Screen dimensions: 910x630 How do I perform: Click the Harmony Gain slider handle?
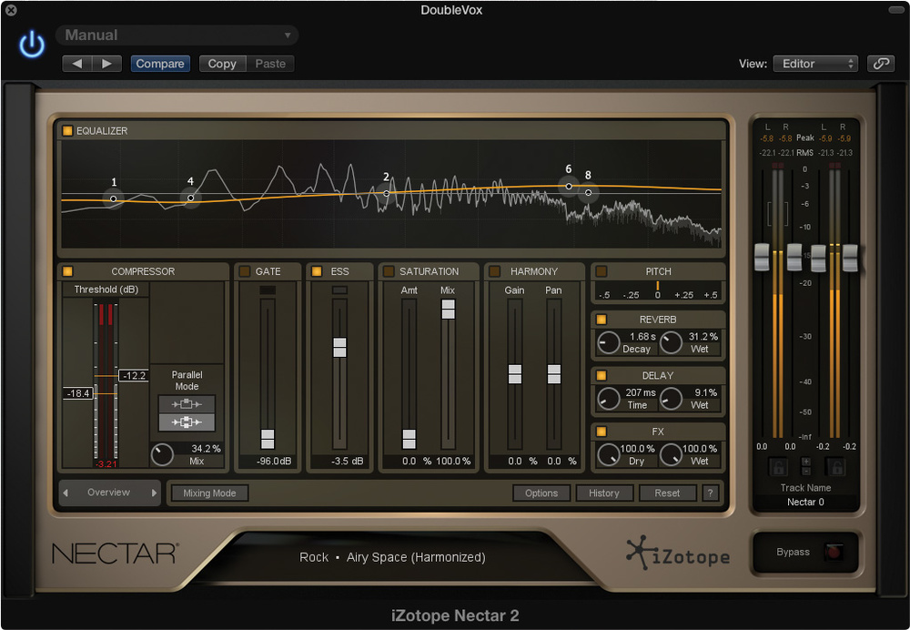515,374
